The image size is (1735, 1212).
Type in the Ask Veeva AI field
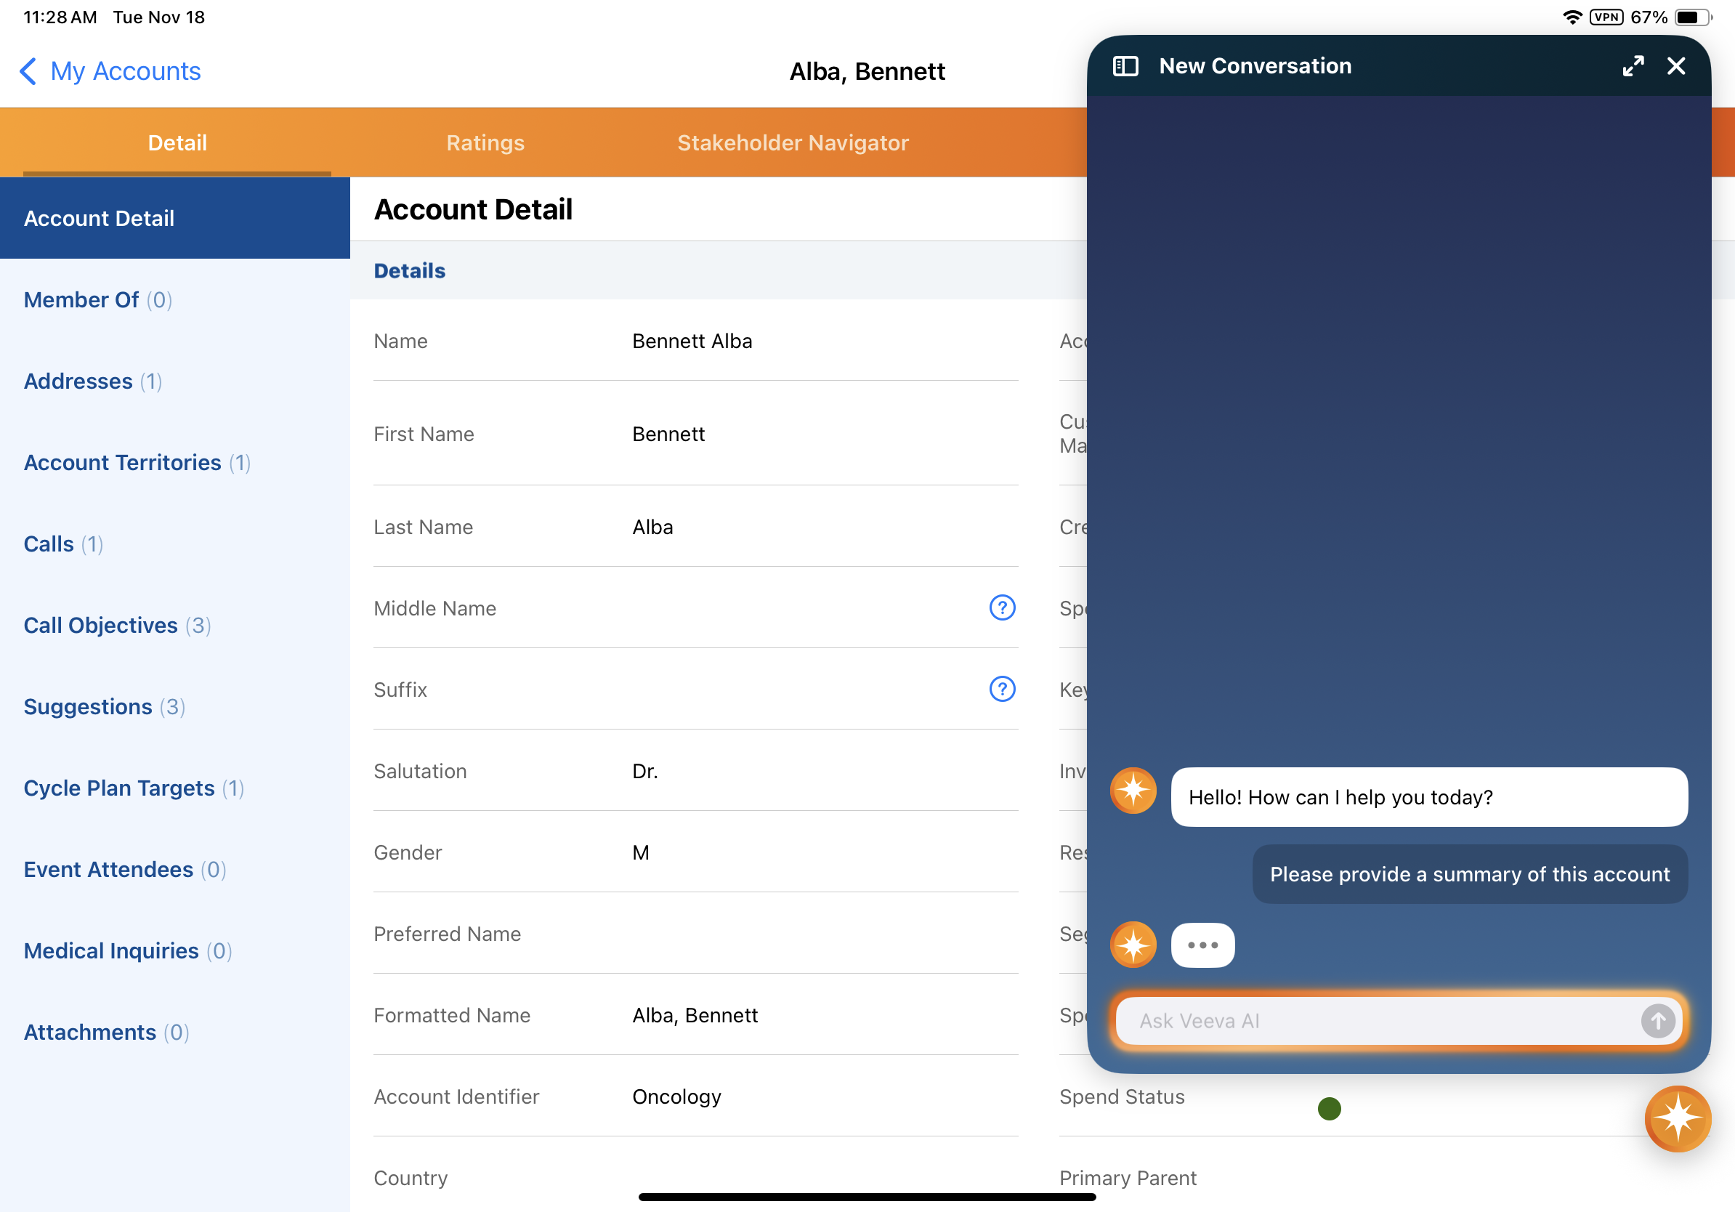point(1375,1021)
